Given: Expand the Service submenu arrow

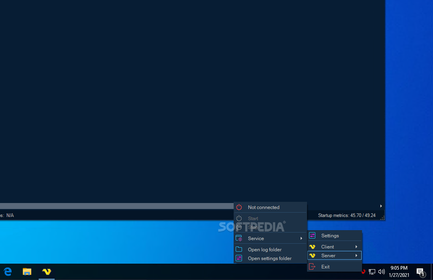Looking at the screenshot, I should point(301,238).
